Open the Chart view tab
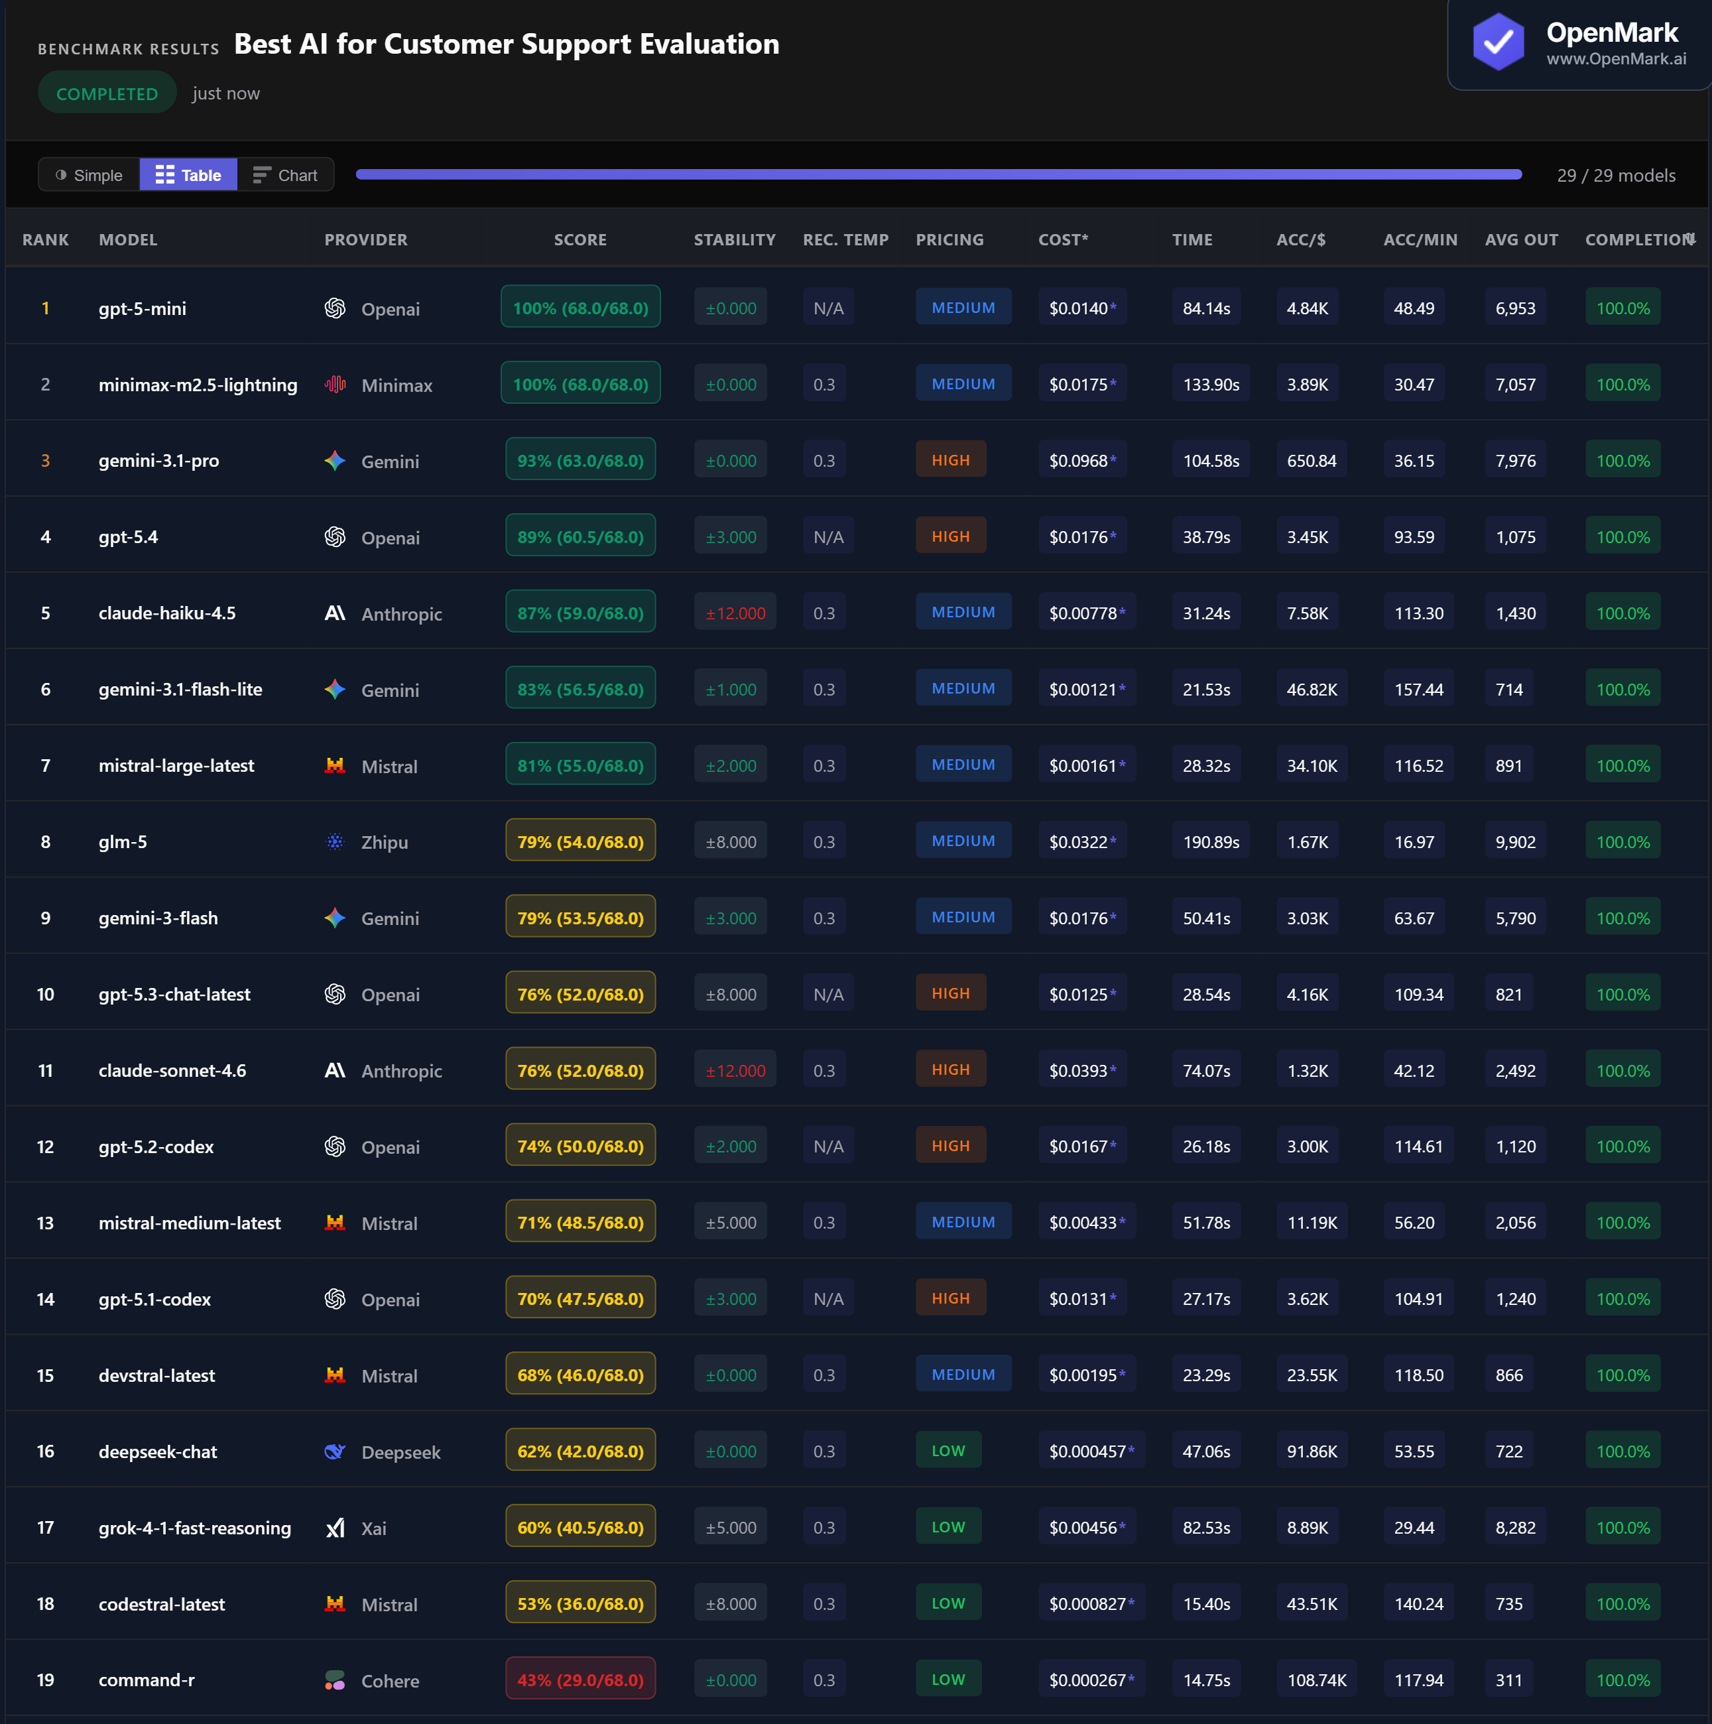1712x1724 pixels. [x=284, y=174]
